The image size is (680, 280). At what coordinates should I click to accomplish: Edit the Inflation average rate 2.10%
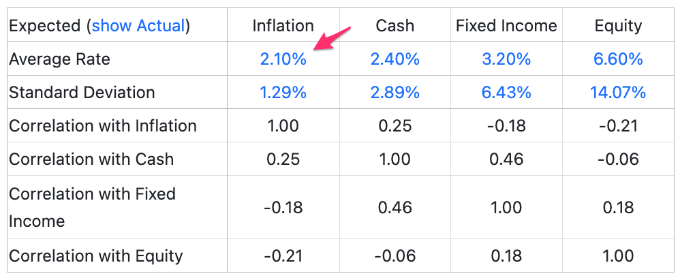point(283,59)
